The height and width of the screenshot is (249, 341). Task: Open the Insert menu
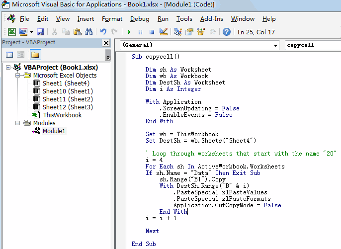pos(85,19)
